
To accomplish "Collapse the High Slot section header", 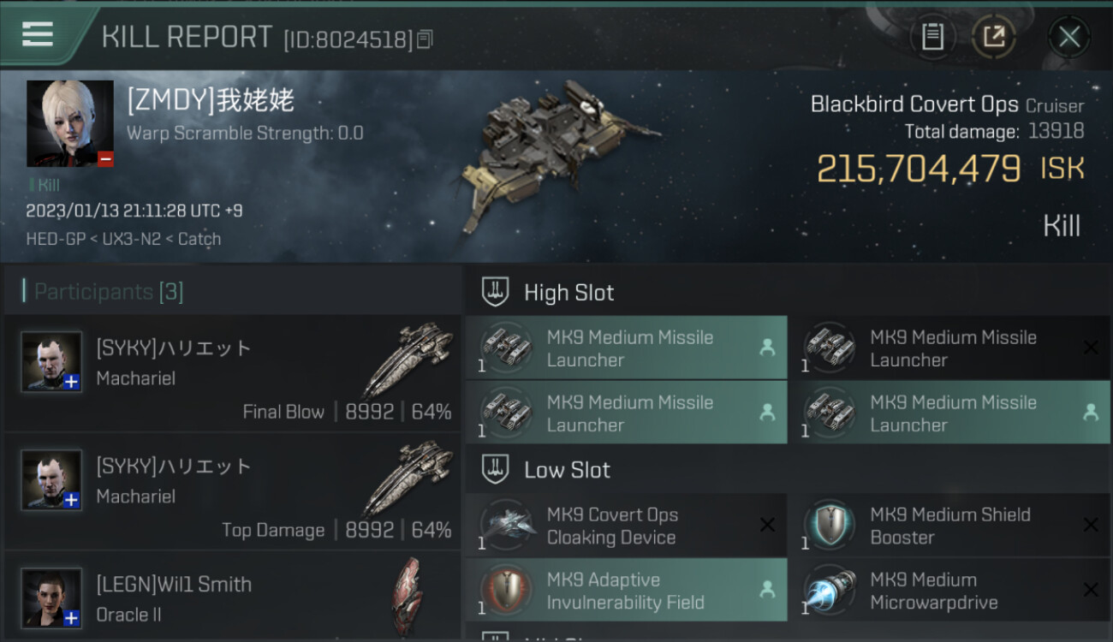I will (788, 292).
